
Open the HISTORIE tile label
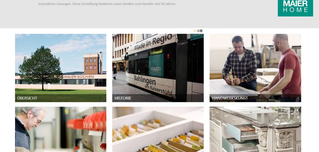click(x=123, y=98)
